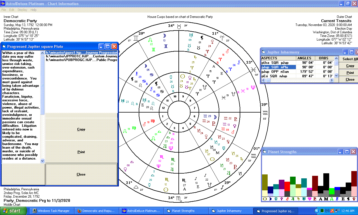Click Print in Progressed Jupiter square Pluto window

click(81, 152)
